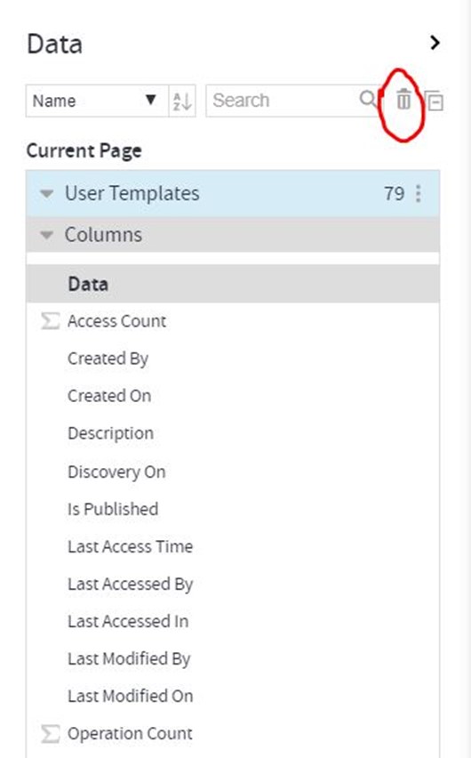Select the Last Accessed In column

point(128,621)
